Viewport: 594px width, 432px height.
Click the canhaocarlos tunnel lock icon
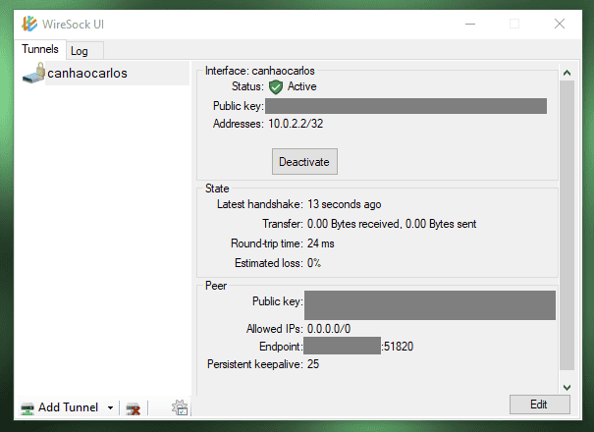click(33, 73)
